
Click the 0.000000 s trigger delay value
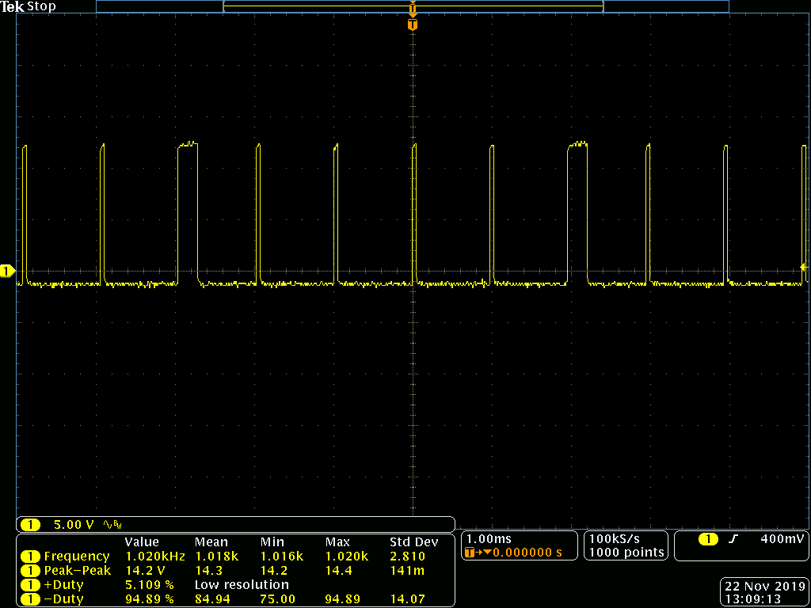click(x=527, y=553)
